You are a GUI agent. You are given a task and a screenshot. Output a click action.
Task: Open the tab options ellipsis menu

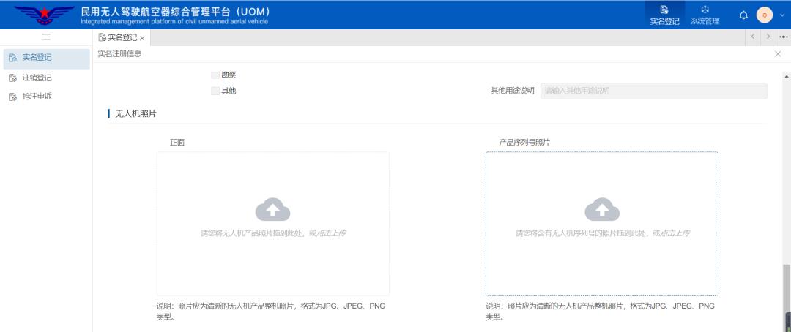(784, 37)
